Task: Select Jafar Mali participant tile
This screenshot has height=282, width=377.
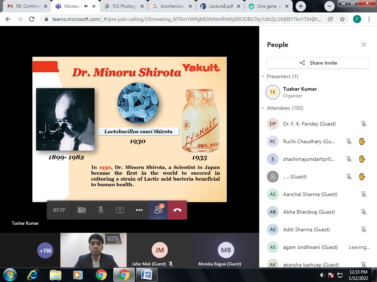Action: tap(160, 250)
